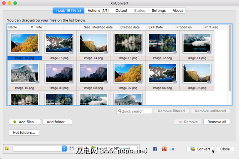Click Export for NConvert button
The height and width of the screenshot is (159, 239).
coord(112,149)
